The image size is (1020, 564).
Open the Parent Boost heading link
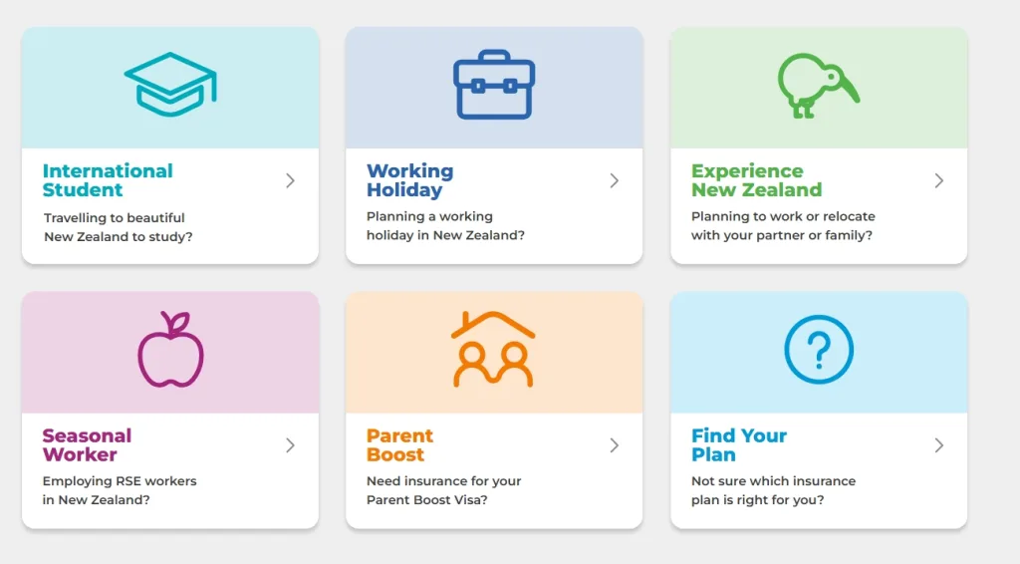(x=399, y=445)
